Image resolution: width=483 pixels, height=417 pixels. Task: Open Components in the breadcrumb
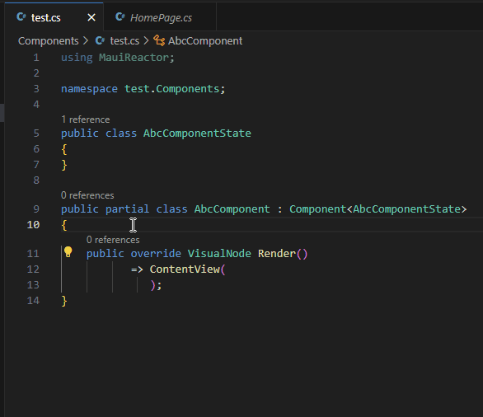49,41
